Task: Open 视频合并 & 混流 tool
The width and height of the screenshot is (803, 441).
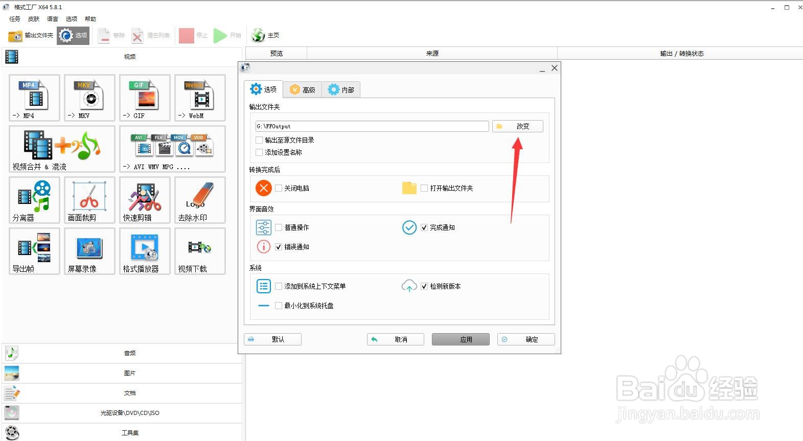Action: point(62,149)
